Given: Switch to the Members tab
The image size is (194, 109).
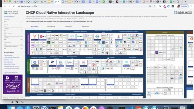Looking at the screenshot, I should [x=85, y=26].
